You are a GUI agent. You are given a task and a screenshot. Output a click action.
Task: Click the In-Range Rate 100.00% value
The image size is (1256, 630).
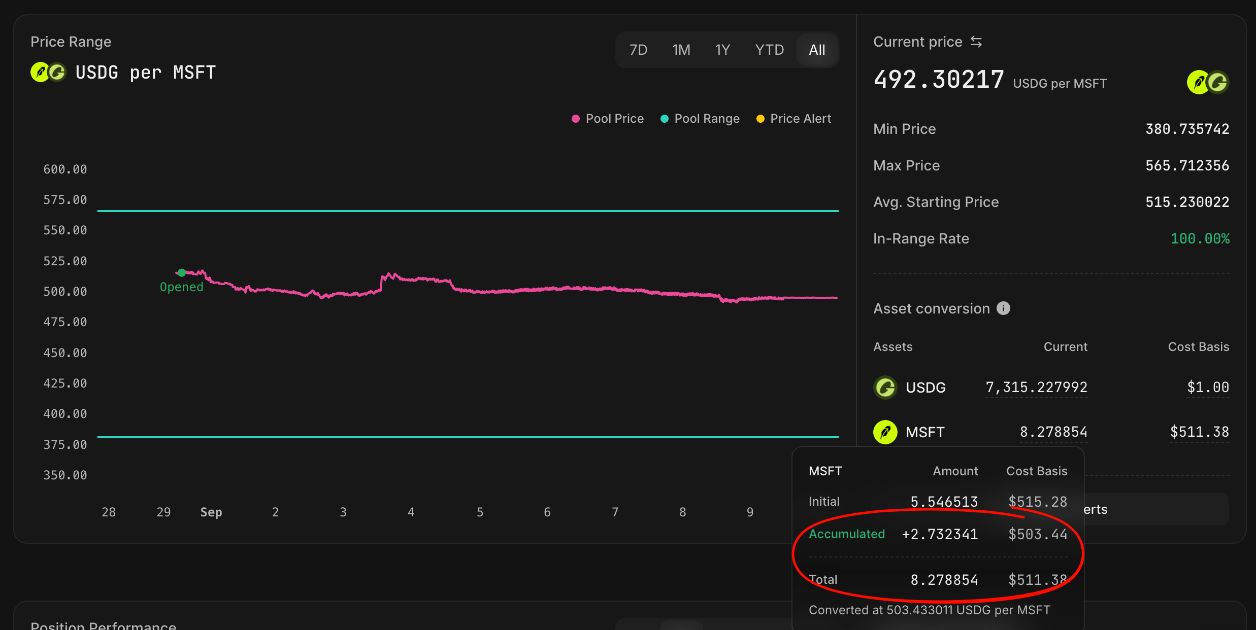point(1200,238)
